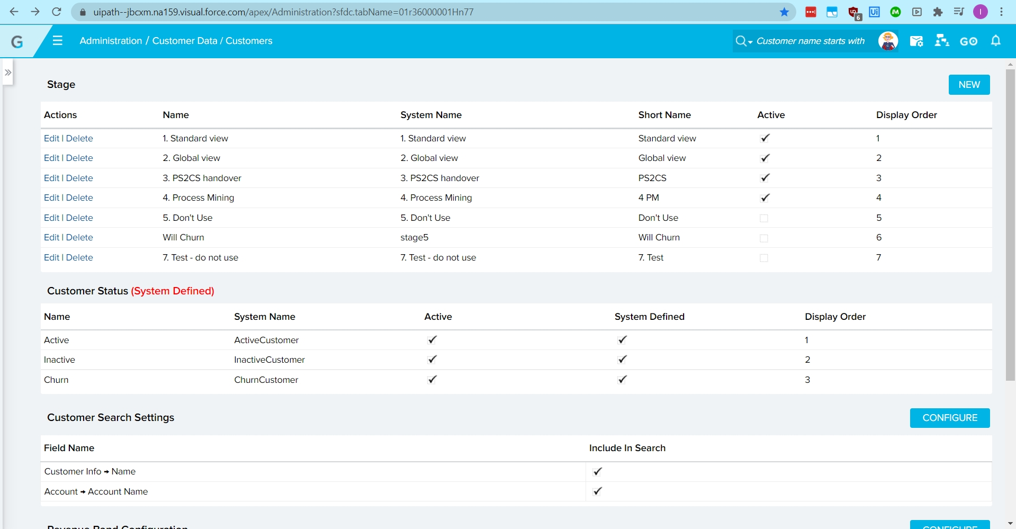Screen dimensions: 1016x529
Task: Navigate to Administration breadcrumb
Action: tap(111, 41)
